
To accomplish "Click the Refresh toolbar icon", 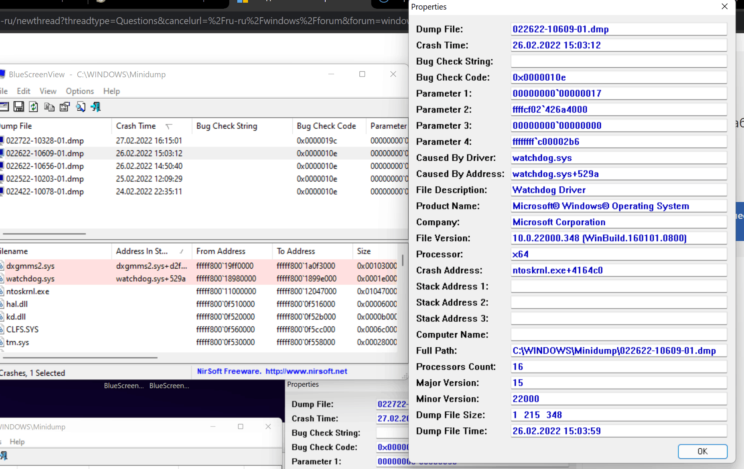I will (x=34, y=107).
